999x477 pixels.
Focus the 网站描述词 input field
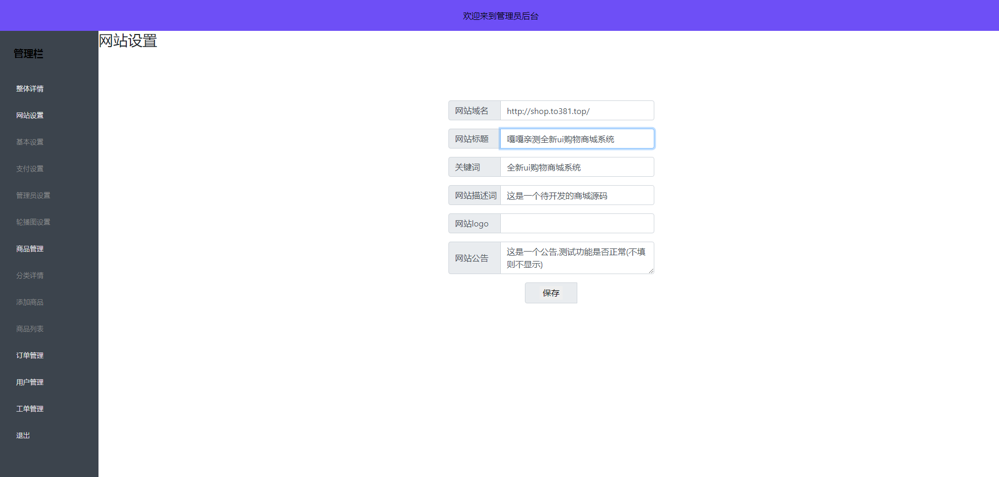click(577, 196)
